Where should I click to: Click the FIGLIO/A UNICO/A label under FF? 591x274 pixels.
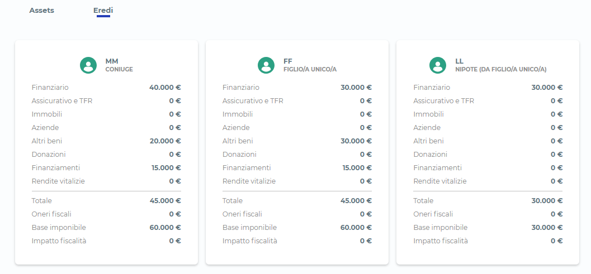[x=310, y=70]
